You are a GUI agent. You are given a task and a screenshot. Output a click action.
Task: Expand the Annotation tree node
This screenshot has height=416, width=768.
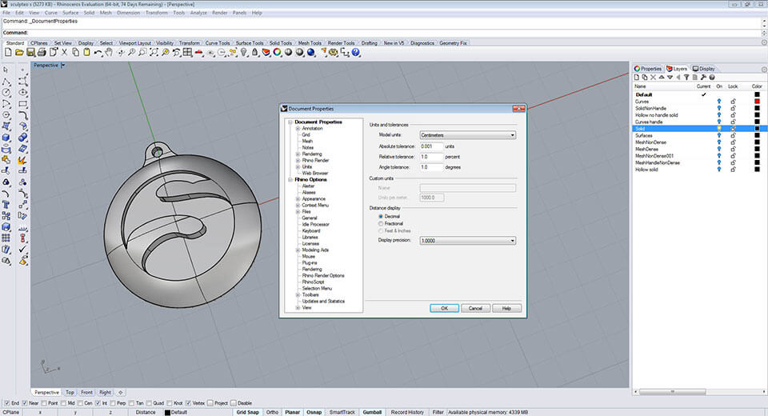298,128
